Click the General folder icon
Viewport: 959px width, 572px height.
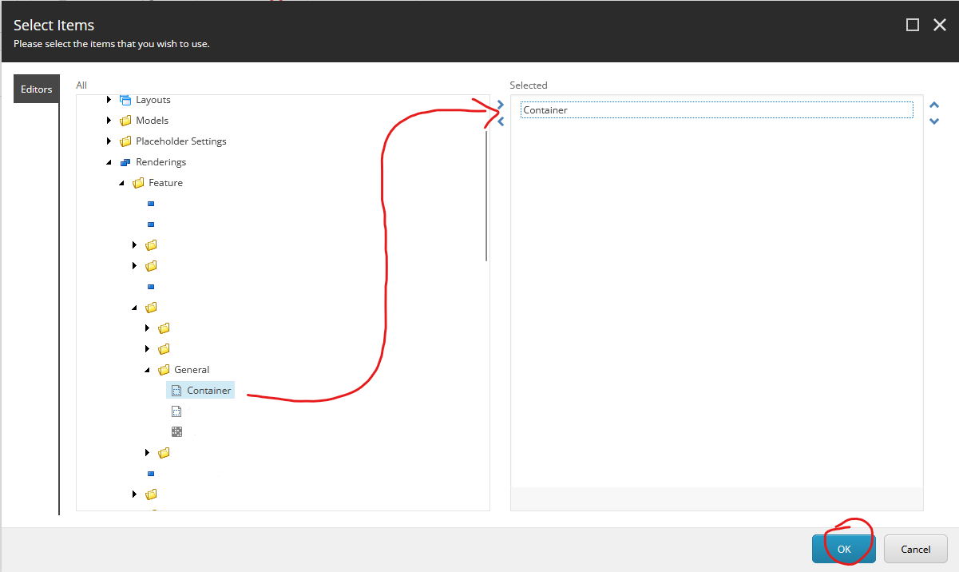click(164, 369)
